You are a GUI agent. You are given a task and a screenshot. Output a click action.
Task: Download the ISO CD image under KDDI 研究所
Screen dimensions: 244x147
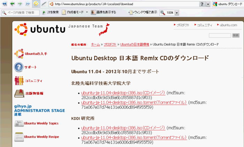click(123, 128)
